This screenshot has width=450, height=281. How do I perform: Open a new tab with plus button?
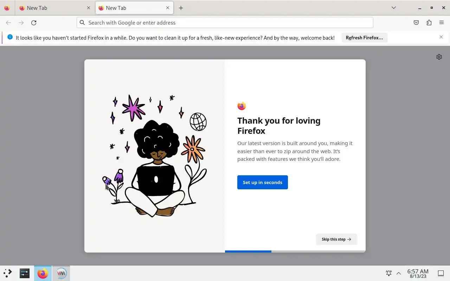point(181,8)
